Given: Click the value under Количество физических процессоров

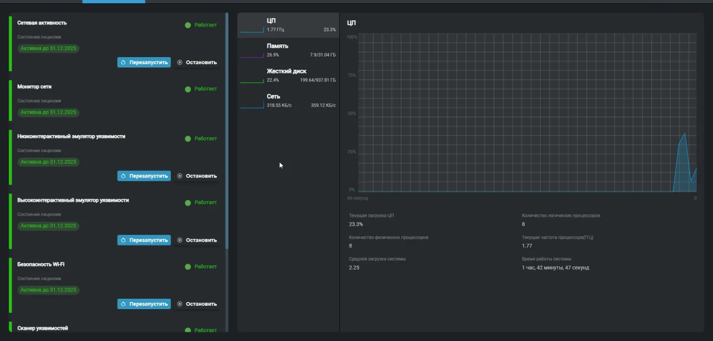Looking at the screenshot, I should coord(351,246).
